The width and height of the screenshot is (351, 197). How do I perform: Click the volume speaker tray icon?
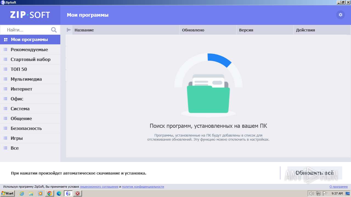click(x=312, y=193)
